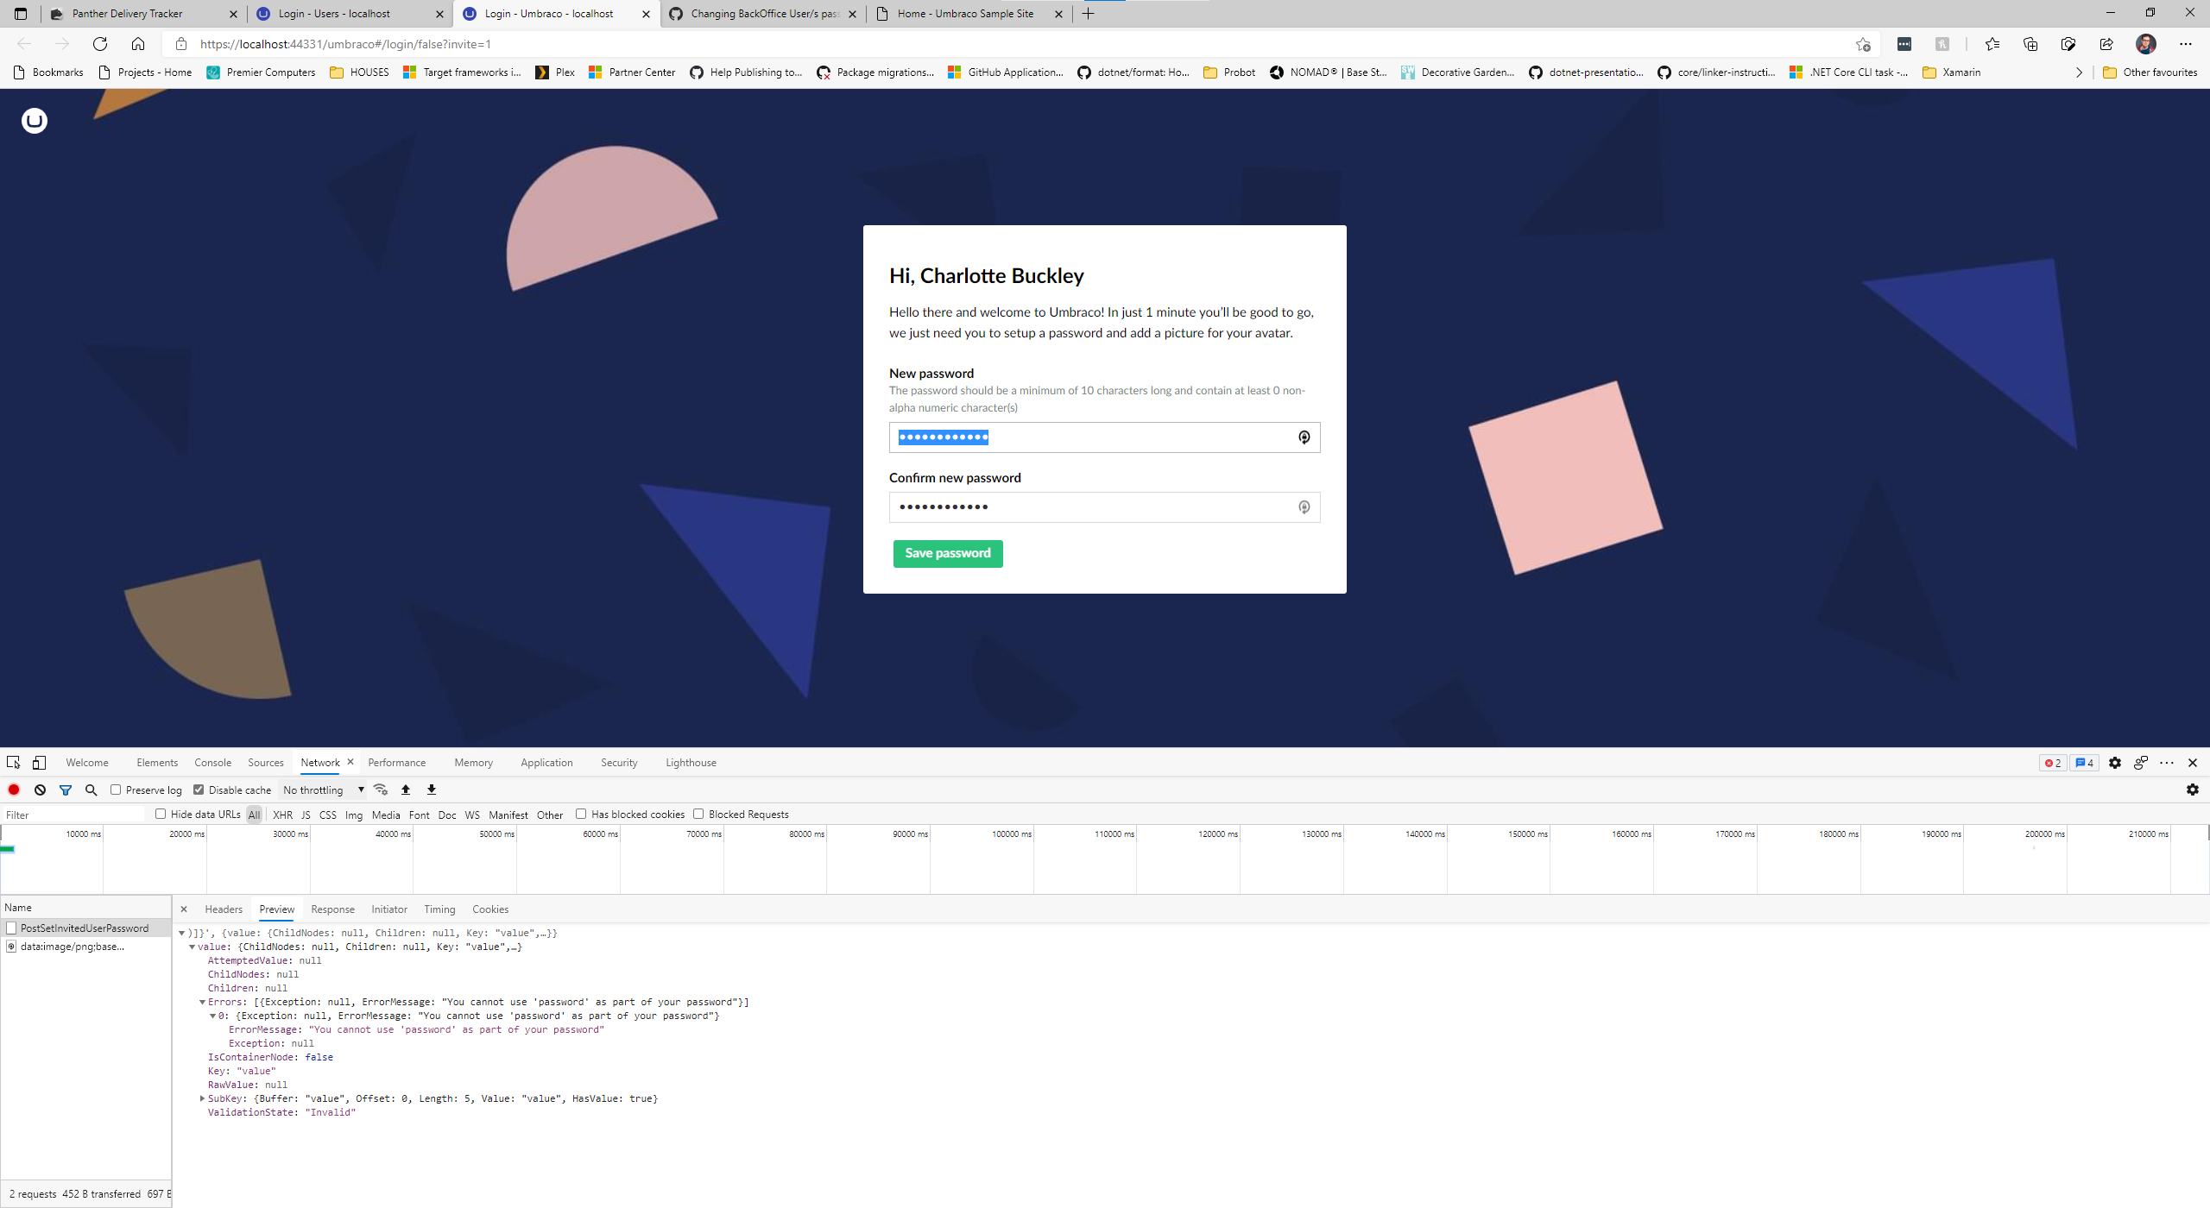Check Hide data URLs
This screenshot has height=1208, width=2210.
(161, 814)
